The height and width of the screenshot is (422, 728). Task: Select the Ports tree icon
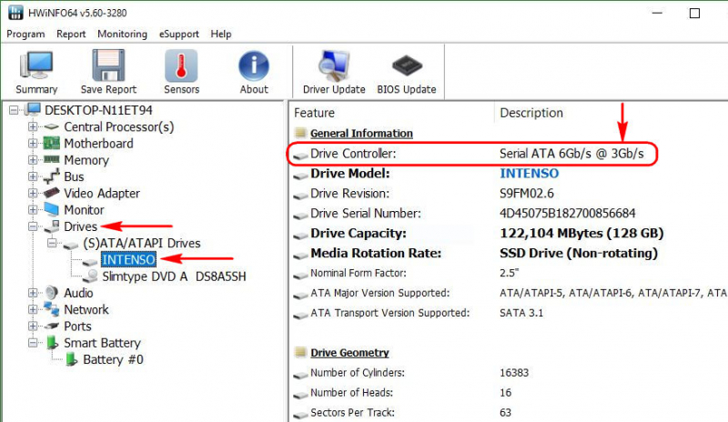(52, 326)
